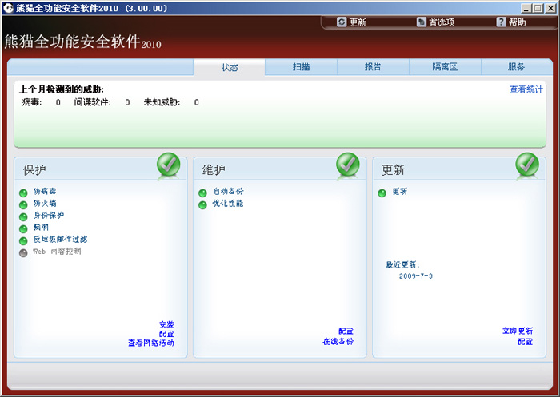Click the 最近更新 date 2009-7-3
Image resolution: width=560 pixels, height=397 pixels.
(x=416, y=276)
